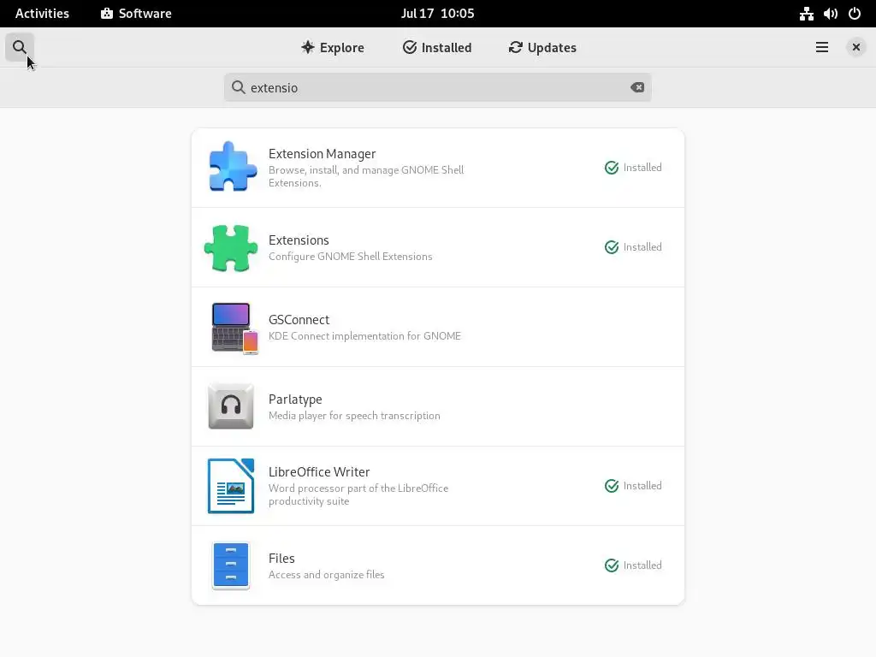Click 'Browse, install, and manage GNOME Shell' description
This screenshot has height=657, width=876.
click(x=366, y=170)
